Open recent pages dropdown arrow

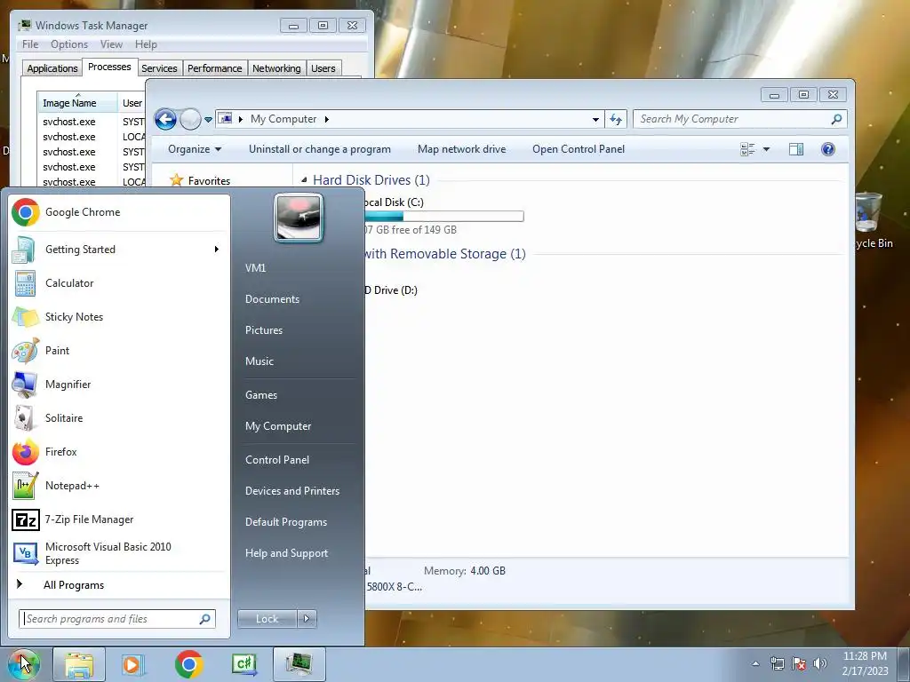point(208,120)
